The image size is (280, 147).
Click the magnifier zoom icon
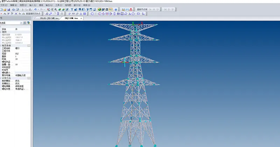pos(56,9)
